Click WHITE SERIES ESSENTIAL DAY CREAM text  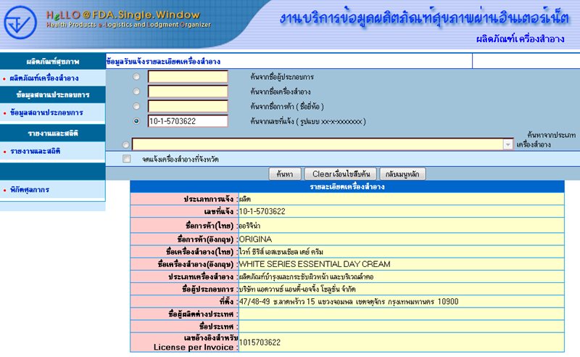pos(315,264)
